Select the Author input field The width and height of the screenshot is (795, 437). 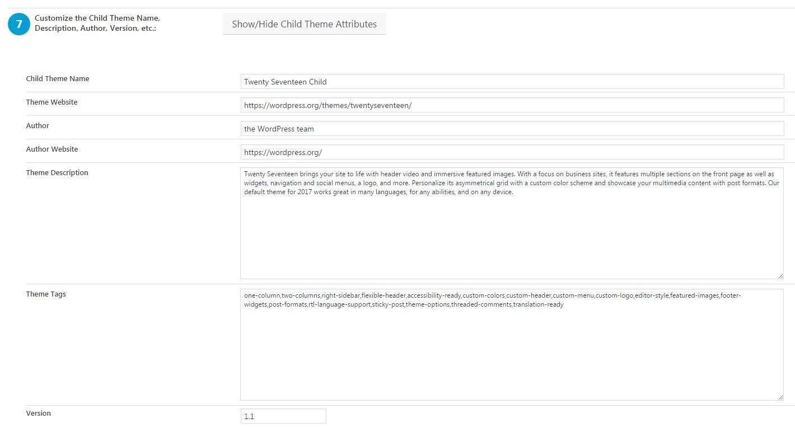pyautogui.click(x=512, y=128)
